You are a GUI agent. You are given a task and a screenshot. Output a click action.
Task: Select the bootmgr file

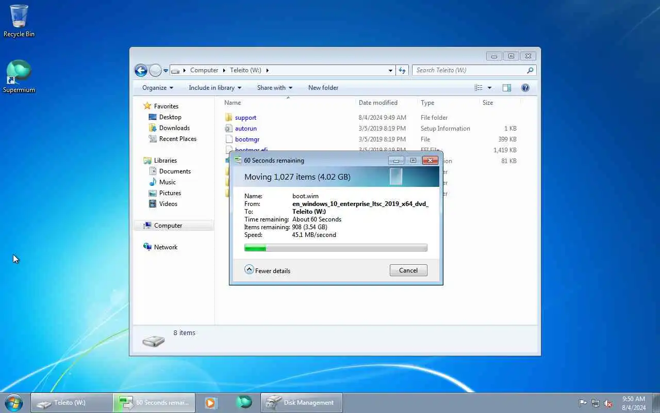pos(247,139)
